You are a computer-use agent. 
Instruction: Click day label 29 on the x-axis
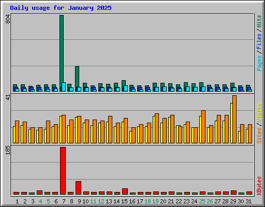pyautogui.click(x=233, y=201)
